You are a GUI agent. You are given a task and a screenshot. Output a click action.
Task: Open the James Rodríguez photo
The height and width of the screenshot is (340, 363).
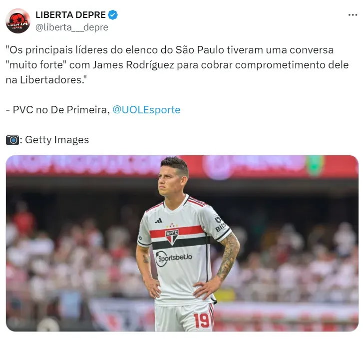(182, 243)
